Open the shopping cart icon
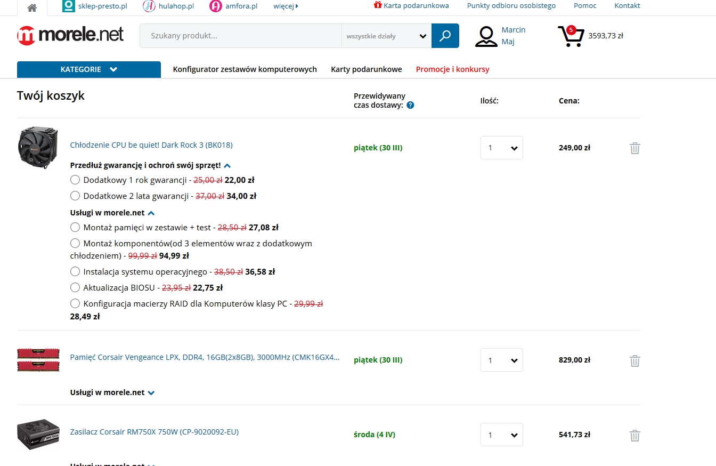Screen dimensions: 716x466 [571, 36]
